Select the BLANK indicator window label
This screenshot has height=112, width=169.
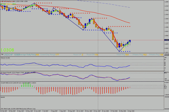[3, 97]
